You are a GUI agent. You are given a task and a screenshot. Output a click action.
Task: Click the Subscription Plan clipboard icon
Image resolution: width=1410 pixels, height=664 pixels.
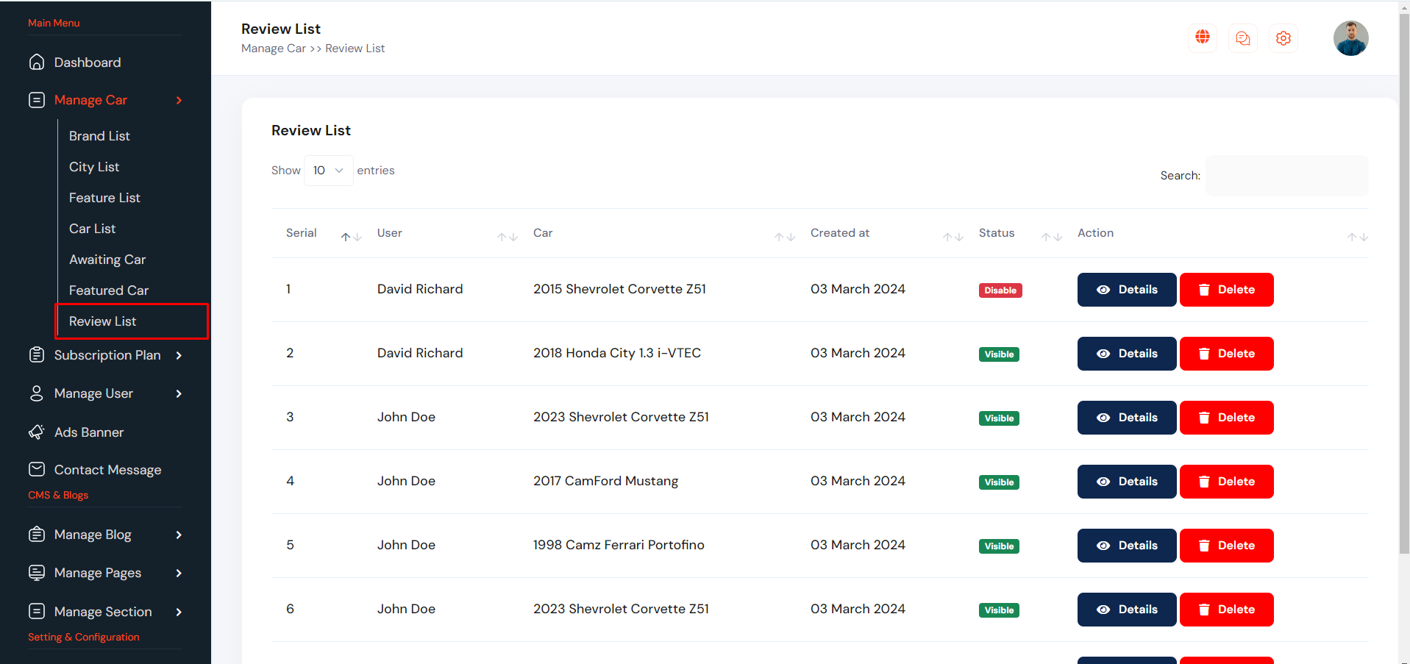(x=37, y=355)
